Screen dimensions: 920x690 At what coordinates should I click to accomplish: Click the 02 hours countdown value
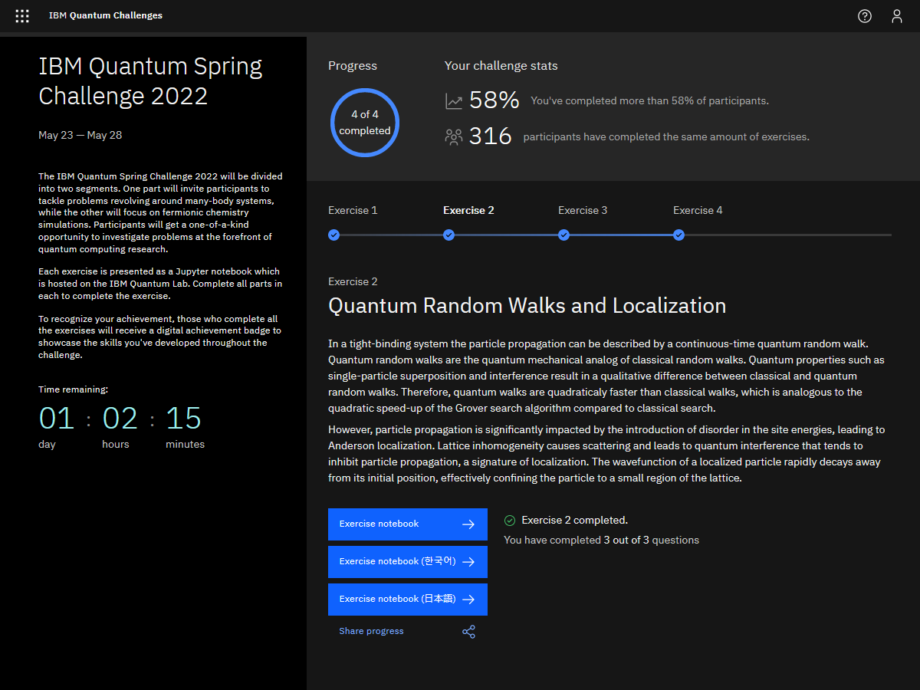tap(120, 419)
